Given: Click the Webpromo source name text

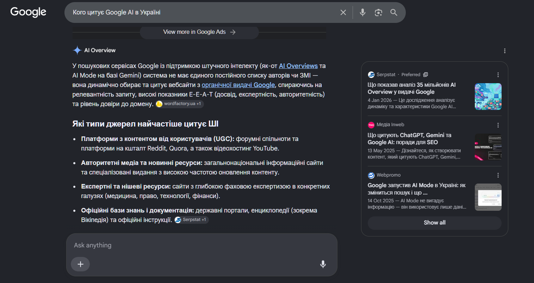Looking at the screenshot, I should point(389,175).
